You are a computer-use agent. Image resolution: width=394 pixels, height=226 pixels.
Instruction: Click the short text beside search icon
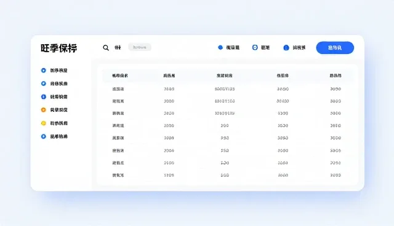118,47
